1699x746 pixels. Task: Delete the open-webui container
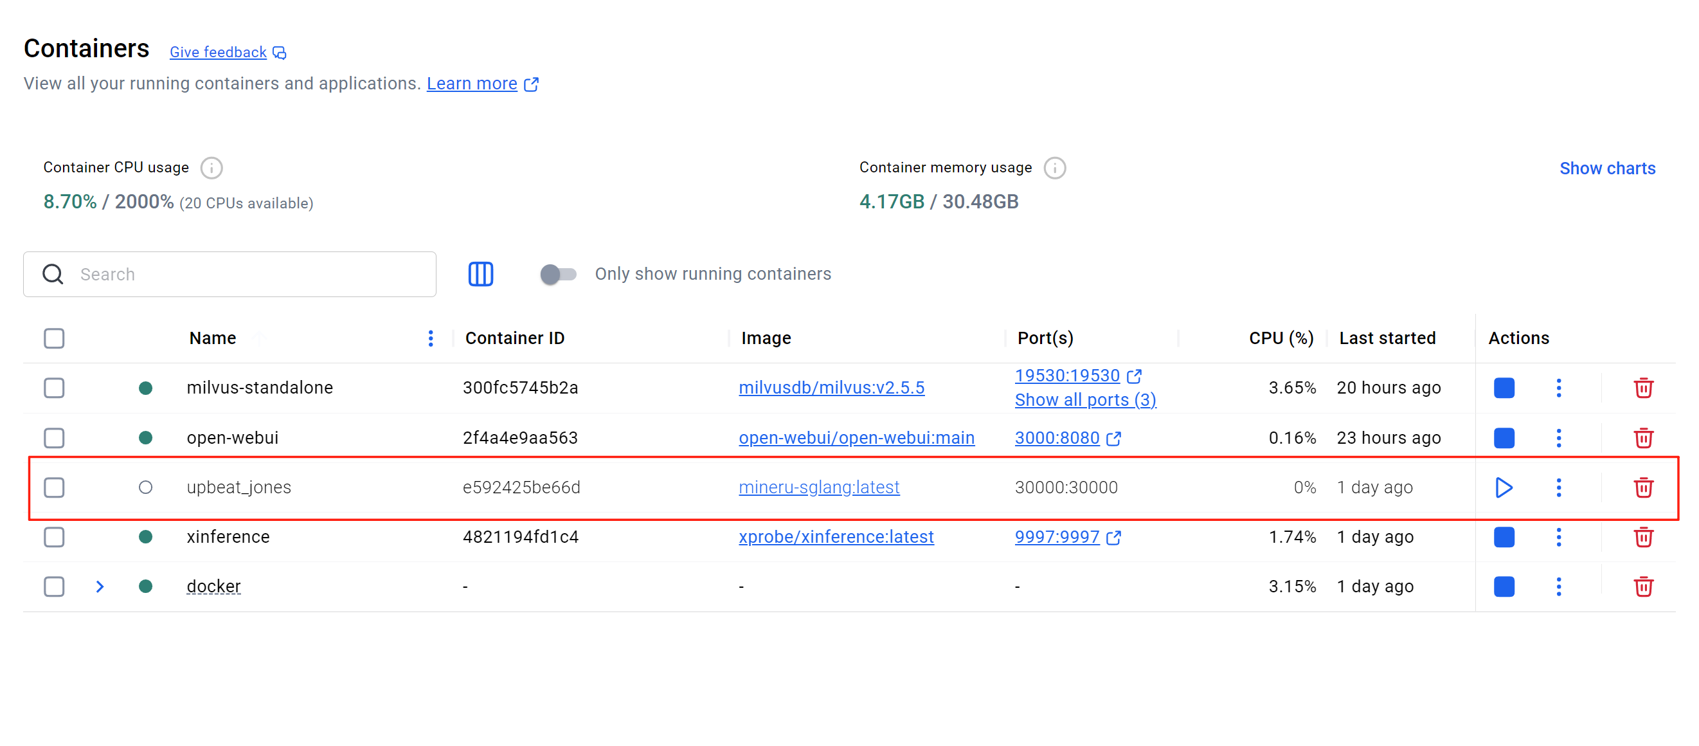pyautogui.click(x=1644, y=437)
